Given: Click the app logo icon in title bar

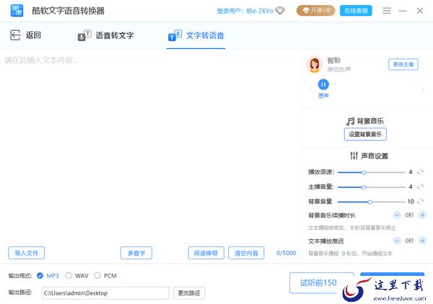Looking at the screenshot, I should click(x=17, y=11).
